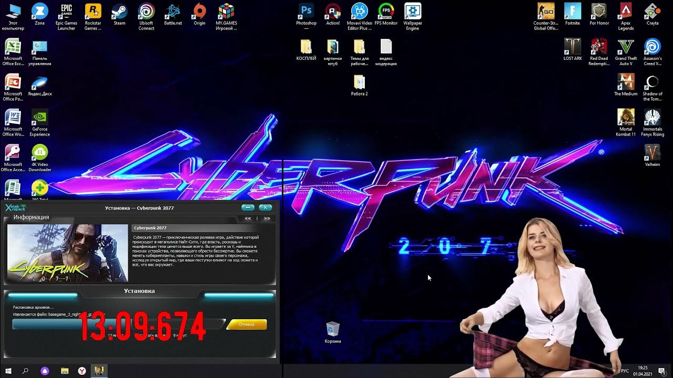673x378 pixels.
Task: Select GeForce Experience shortcut
Action: (39, 123)
